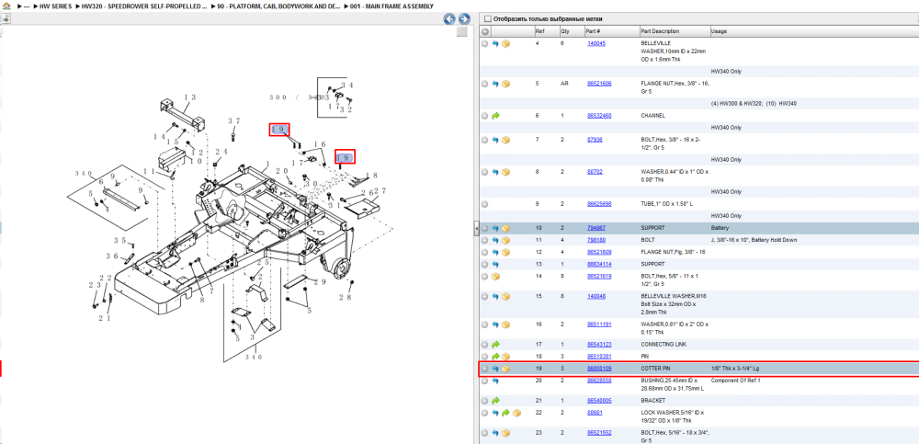Click the box icon on Ref 8 WASHER row
The height and width of the screenshot is (444, 919).
click(x=505, y=173)
